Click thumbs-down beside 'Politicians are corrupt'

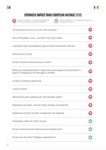[x=90, y=54]
